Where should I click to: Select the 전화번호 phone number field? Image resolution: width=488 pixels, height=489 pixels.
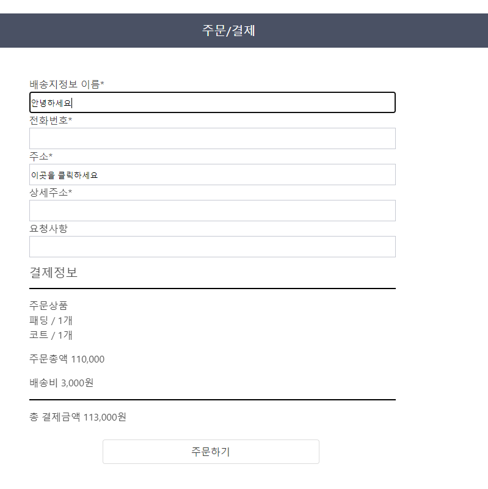pyautogui.click(x=211, y=138)
